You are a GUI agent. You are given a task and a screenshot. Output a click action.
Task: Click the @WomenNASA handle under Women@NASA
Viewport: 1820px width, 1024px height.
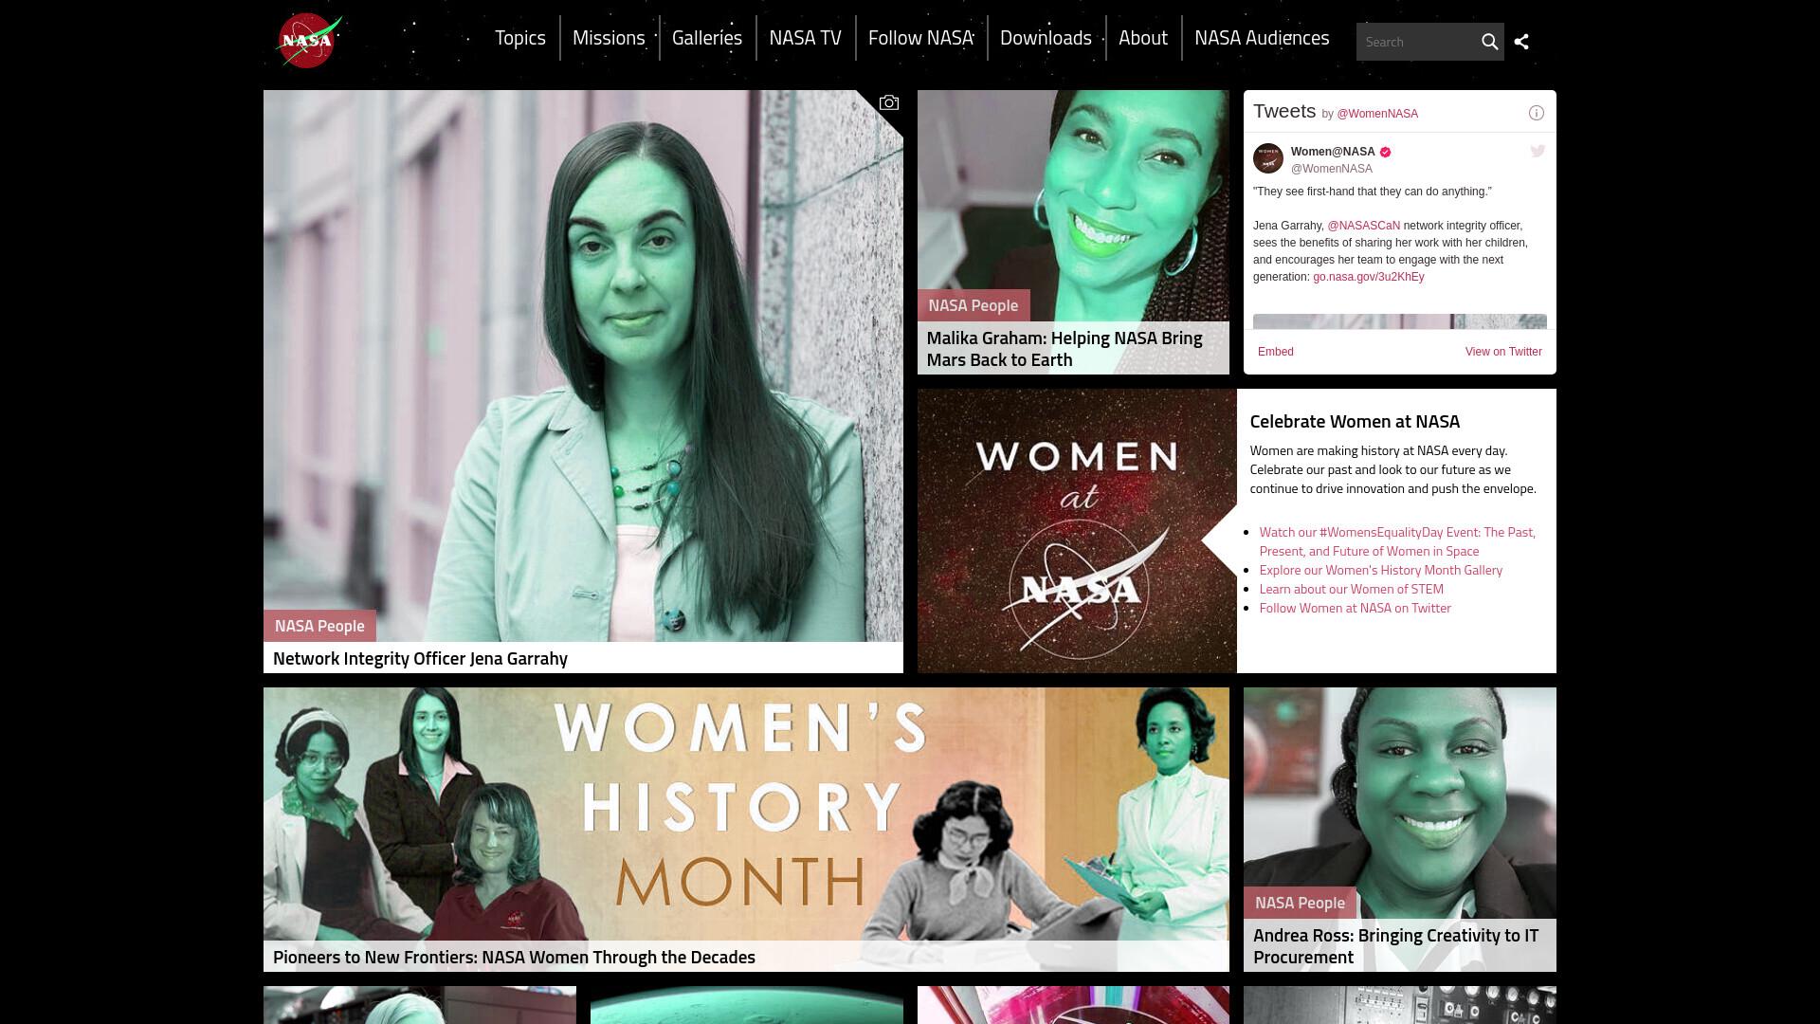[1331, 169]
